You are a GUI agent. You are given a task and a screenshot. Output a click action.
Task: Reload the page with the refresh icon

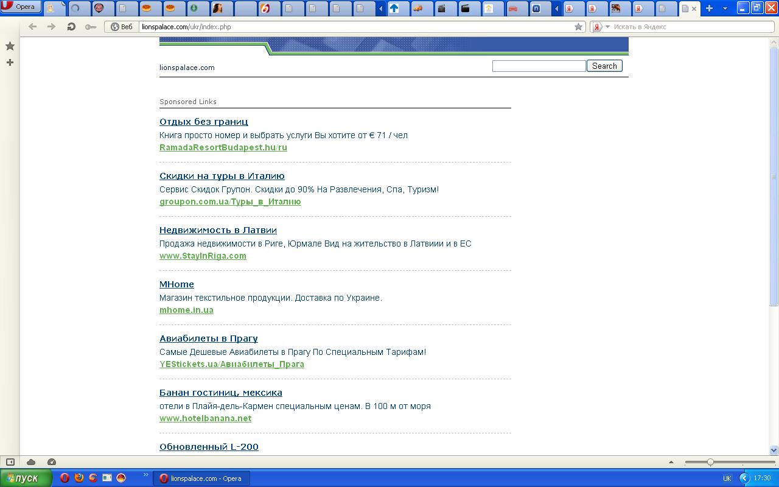point(71,27)
